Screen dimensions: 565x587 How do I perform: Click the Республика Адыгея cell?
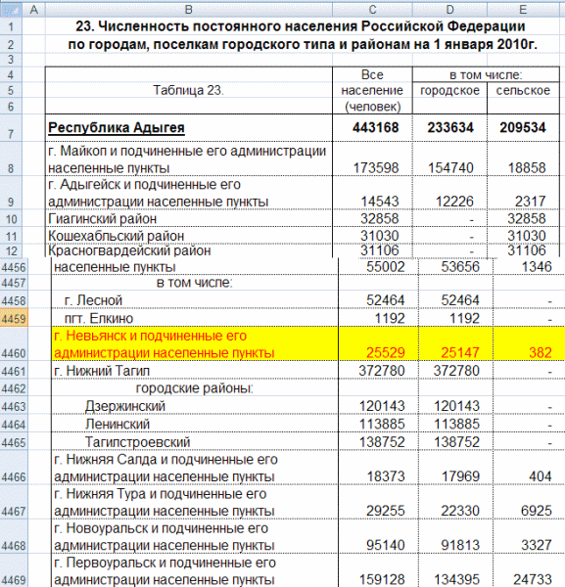tap(189, 127)
